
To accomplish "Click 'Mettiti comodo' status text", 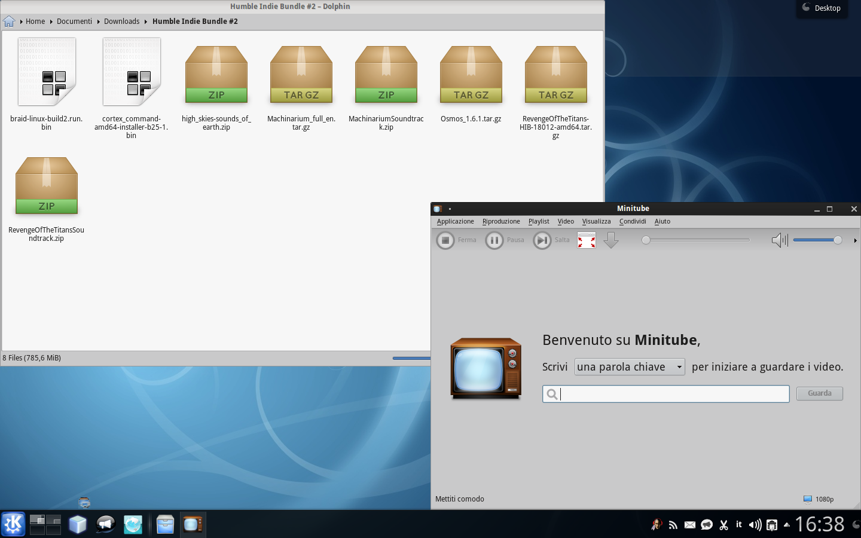I will pos(460,499).
